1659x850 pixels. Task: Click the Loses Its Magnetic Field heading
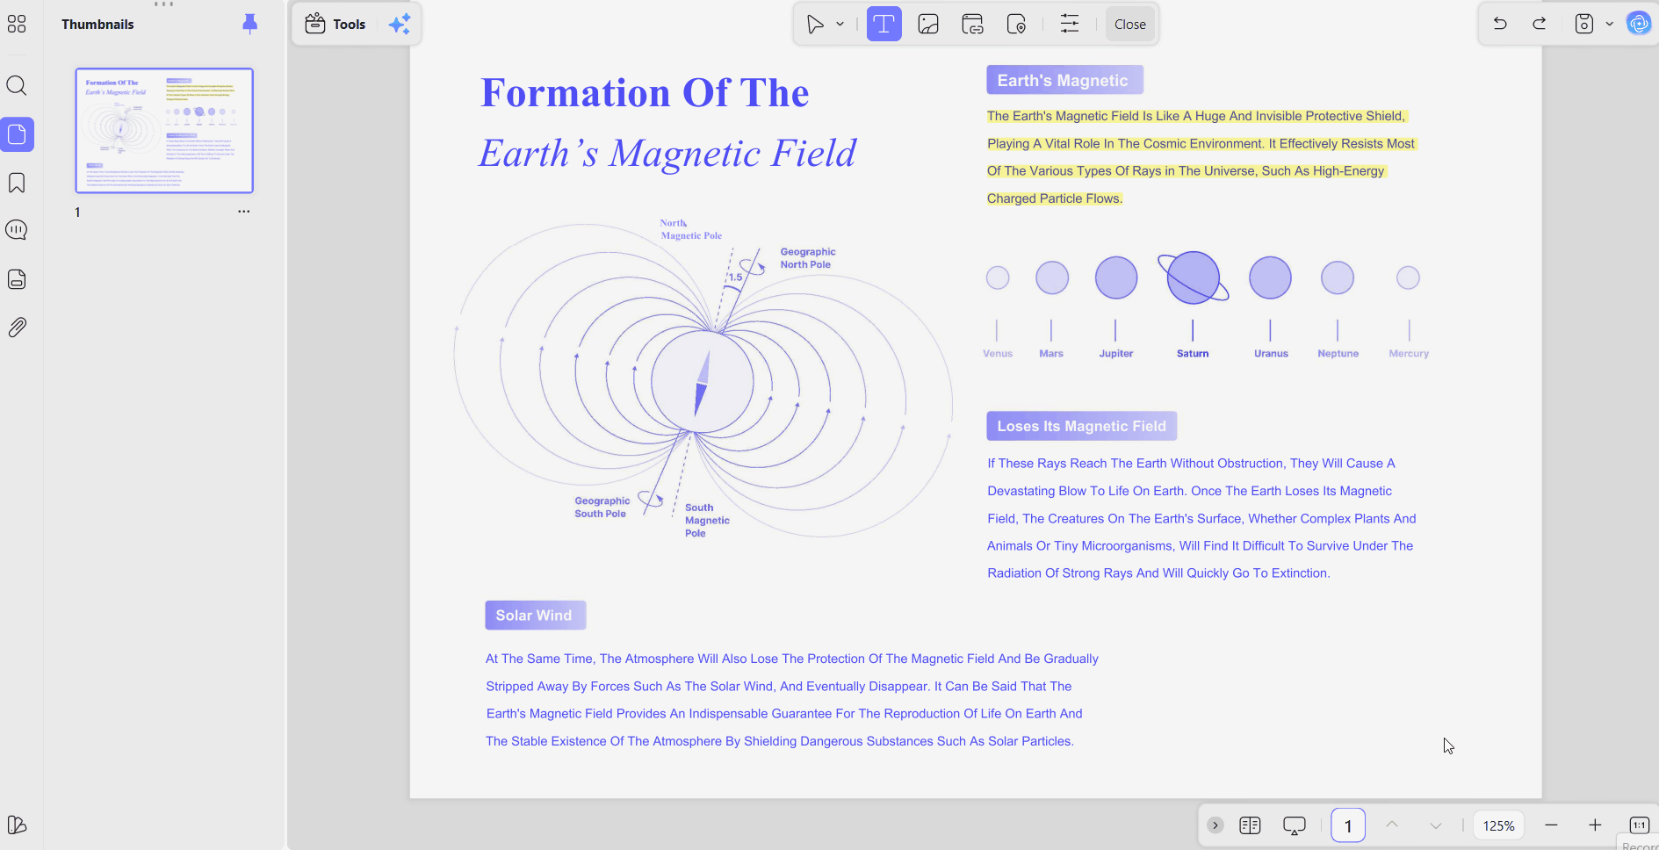click(1081, 426)
